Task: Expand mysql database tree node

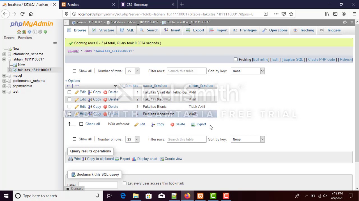Action: 4,76
